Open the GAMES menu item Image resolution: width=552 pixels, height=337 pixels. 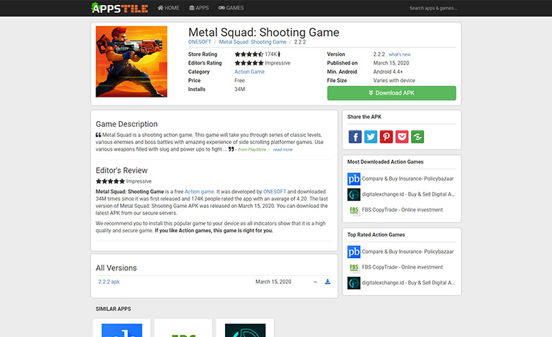(231, 8)
